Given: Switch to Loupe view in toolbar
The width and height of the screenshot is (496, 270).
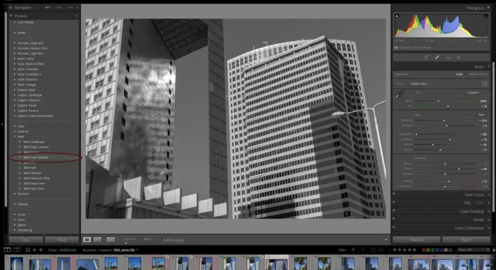Looking at the screenshot, I should click(x=87, y=240).
